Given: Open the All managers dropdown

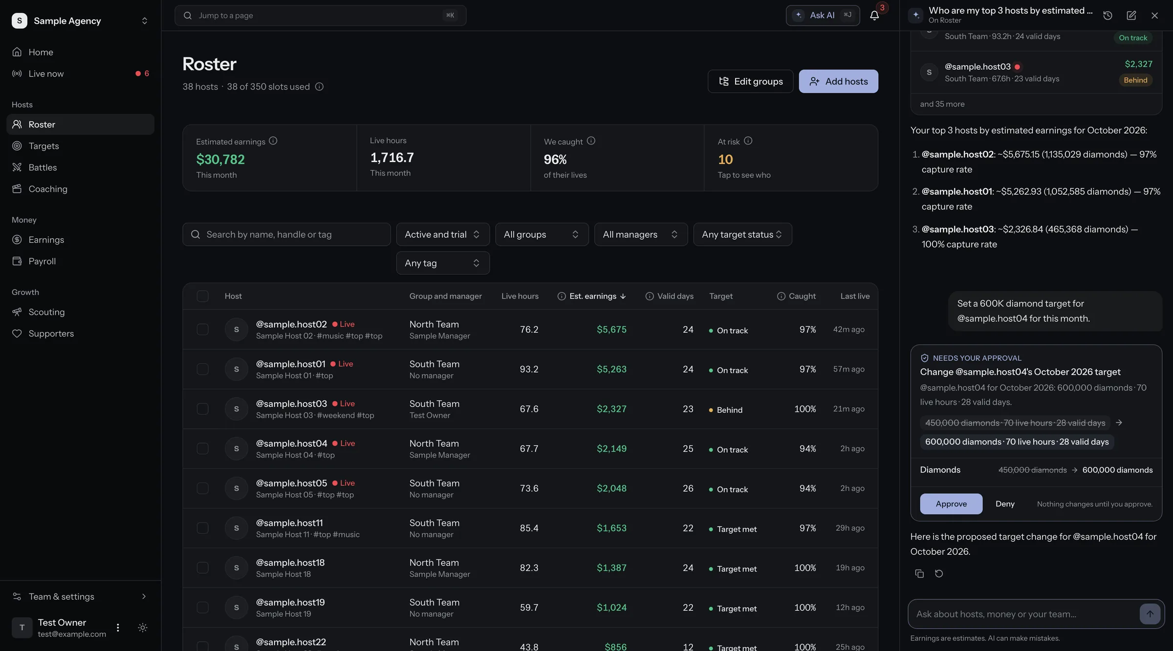Looking at the screenshot, I should [641, 234].
